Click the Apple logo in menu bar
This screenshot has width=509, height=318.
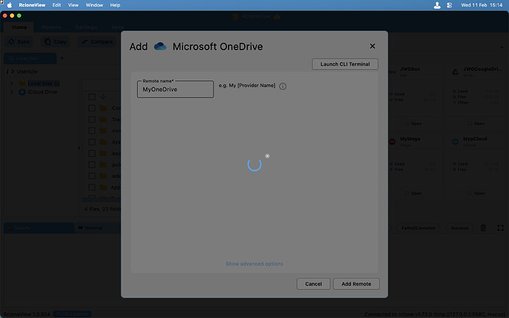(x=10, y=4)
